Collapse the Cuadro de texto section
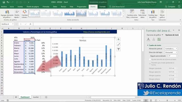 (148, 45)
